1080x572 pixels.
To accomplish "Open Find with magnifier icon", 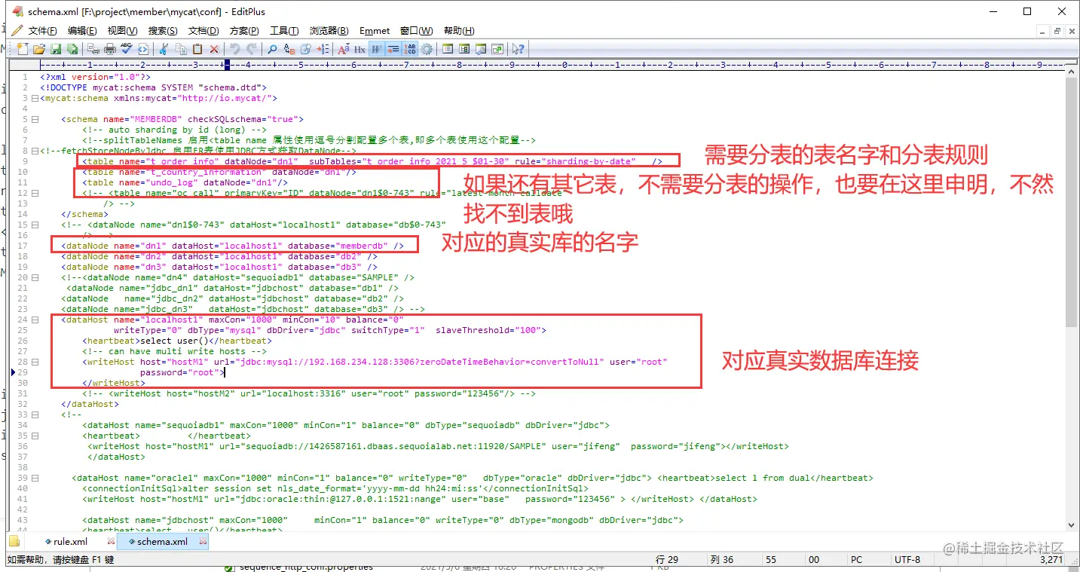I will point(272,49).
